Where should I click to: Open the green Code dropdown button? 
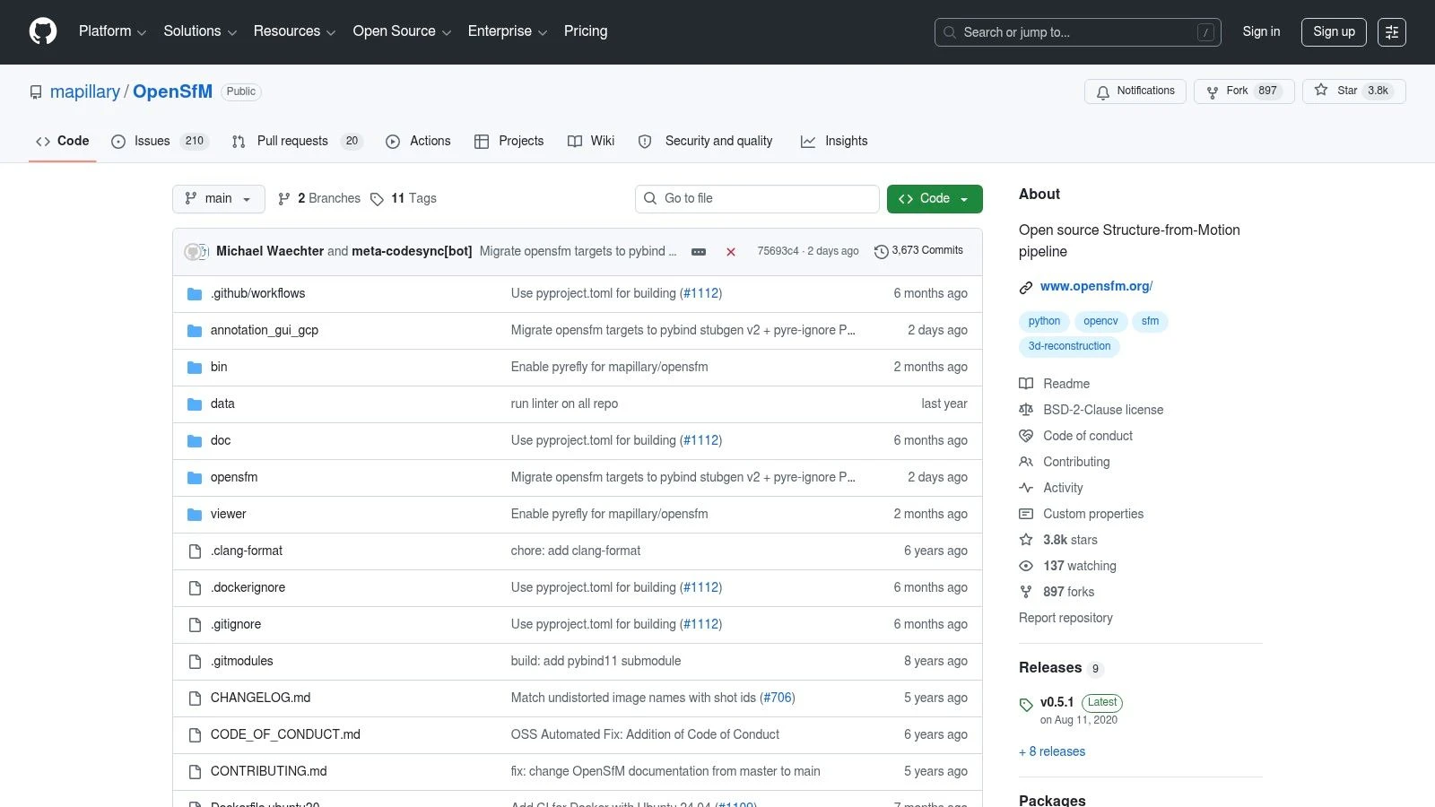point(935,199)
